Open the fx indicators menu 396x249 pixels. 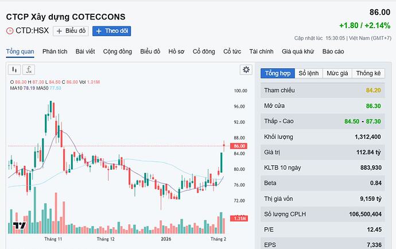click(28, 69)
